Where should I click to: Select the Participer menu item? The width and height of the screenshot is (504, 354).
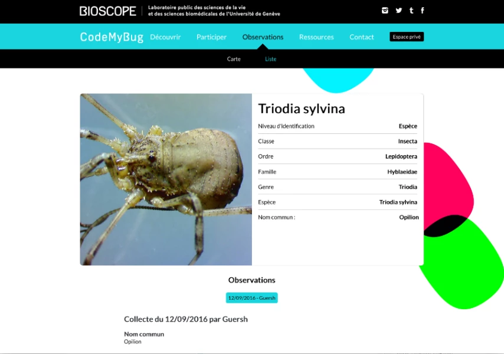(211, 37)
